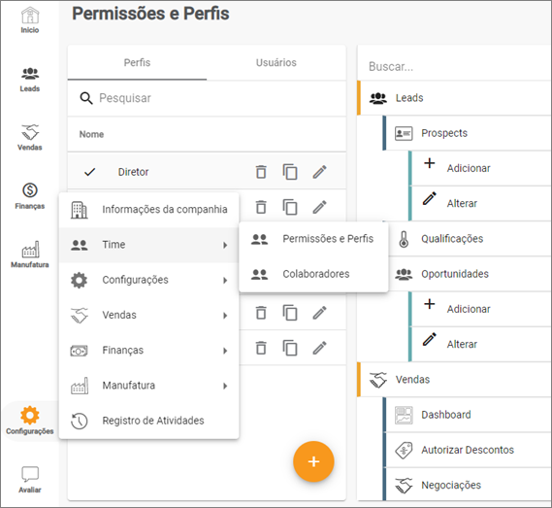Edit the Diretor profile with pencil icon
Image resolution: width=552 pixels, height=508 pixels.
click(319, 172)
